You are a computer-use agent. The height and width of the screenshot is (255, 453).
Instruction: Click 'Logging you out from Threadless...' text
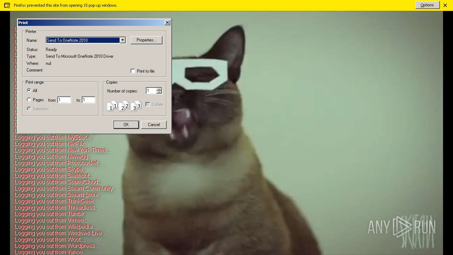[57, 208]
